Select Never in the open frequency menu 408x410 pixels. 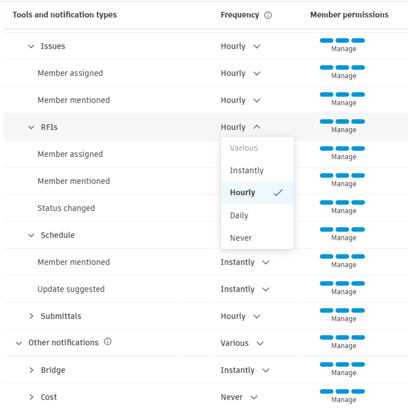[x=240, y=238]
